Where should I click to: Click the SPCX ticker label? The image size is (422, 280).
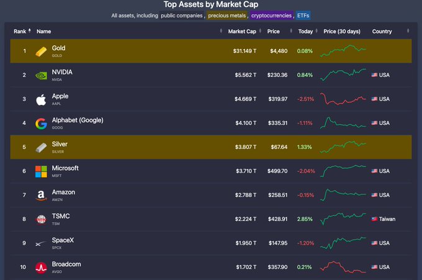[56, 248]
